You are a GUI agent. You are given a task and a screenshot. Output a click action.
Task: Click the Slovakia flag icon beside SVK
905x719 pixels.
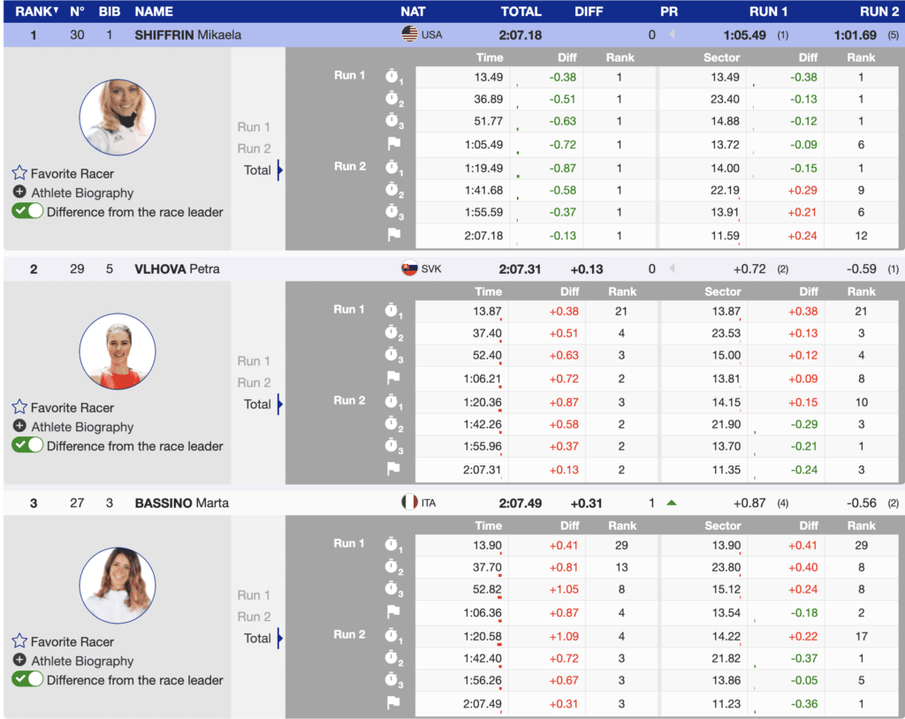[x=409, y=269]
